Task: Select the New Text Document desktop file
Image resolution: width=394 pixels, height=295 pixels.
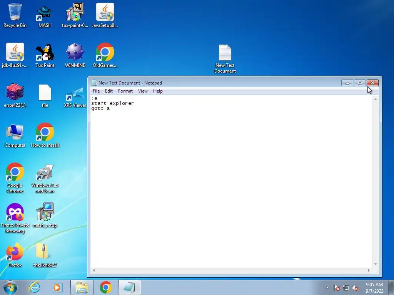Action: click(x=225, y=59)
